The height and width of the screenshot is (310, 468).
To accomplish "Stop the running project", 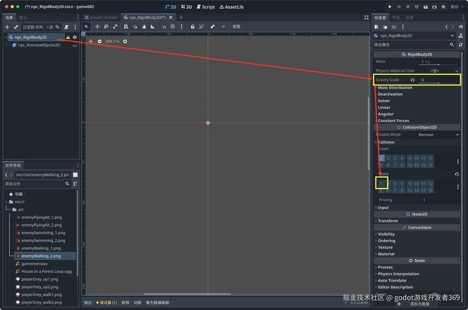I will 408,7.
